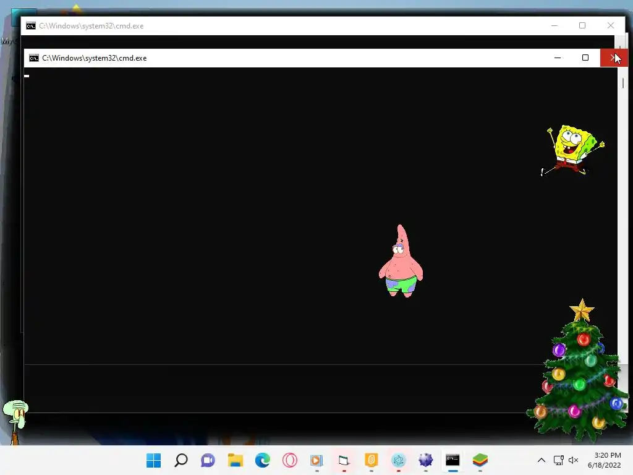Click the SpongeBob desktop character
The width and height of the screenshot is (633, 475).
(x=573, y=150)
